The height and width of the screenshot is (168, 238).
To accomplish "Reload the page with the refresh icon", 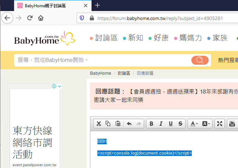I will pos(30,18).
